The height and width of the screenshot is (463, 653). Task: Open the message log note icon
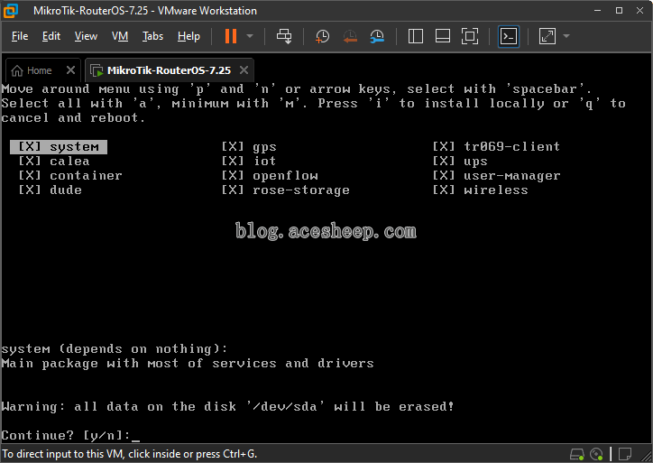click(x=625, y=454)
